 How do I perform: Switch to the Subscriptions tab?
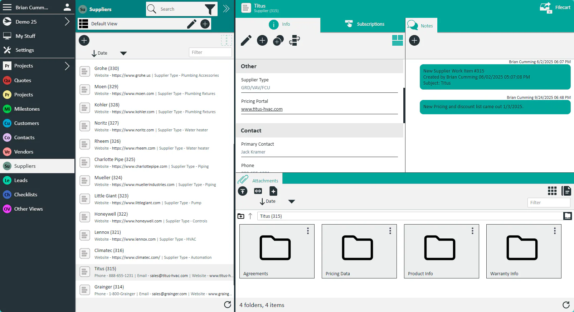pos(365,24)
